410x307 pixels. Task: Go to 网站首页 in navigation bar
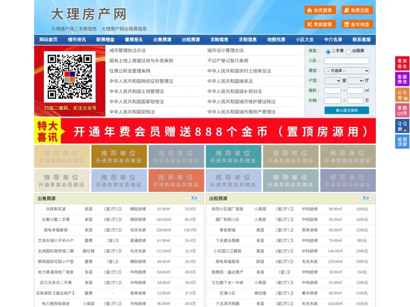[48, 40]
